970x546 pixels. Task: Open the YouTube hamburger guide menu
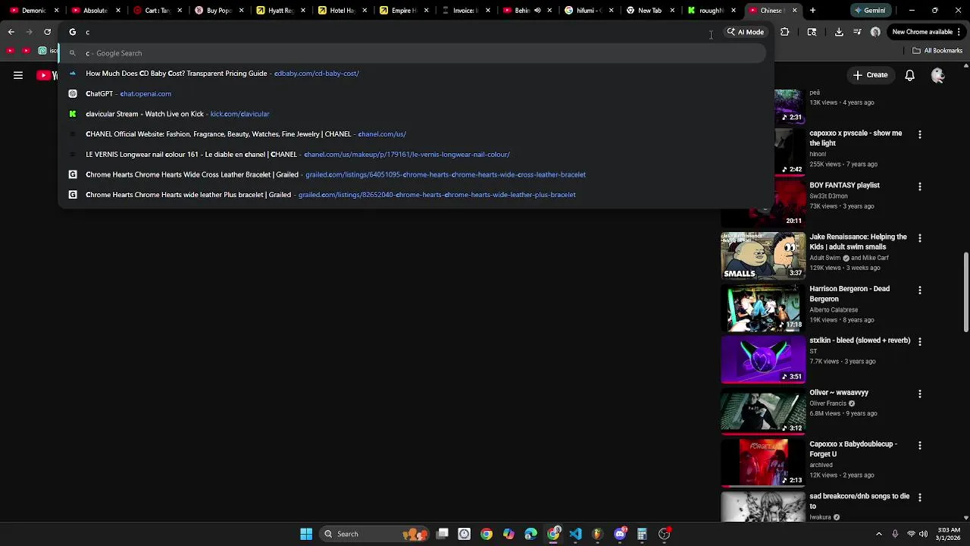[18, 75]
